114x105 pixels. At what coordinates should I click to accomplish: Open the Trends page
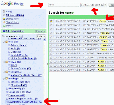[x=9, y=26]
